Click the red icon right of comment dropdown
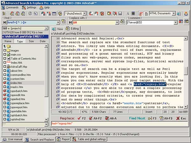Image resolution: width=191 pixels, height=143 pixels. pyautogui.click(x=181, y=21)
